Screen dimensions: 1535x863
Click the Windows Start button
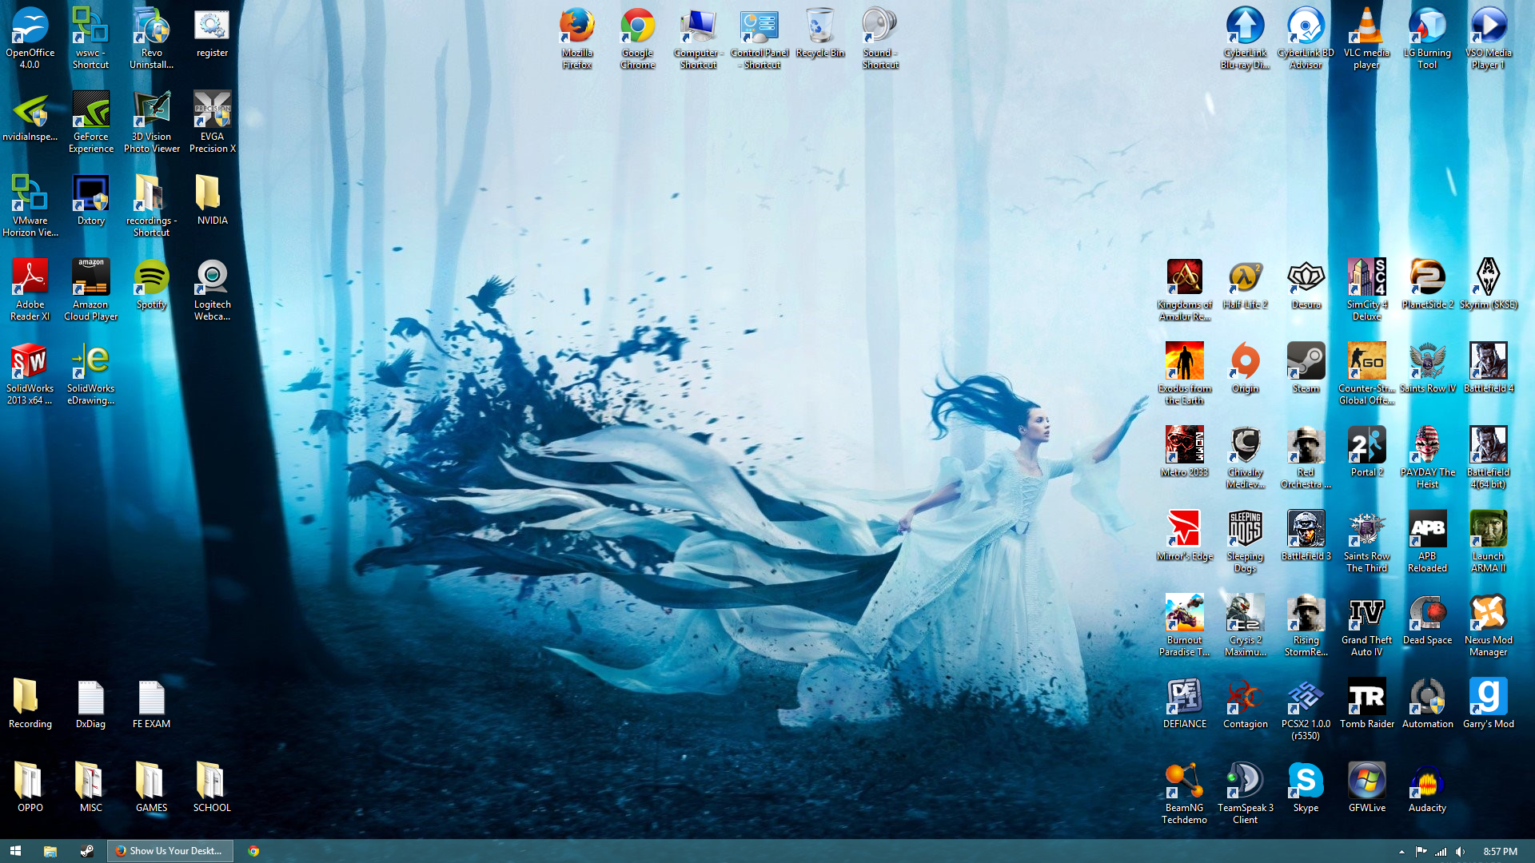click(x=15, y=851)
